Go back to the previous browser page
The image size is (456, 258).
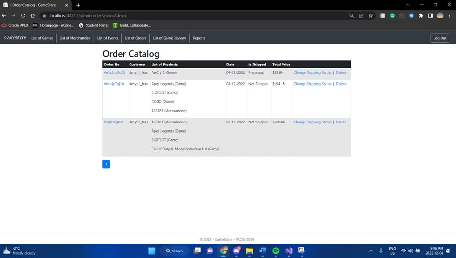[4, 16]
